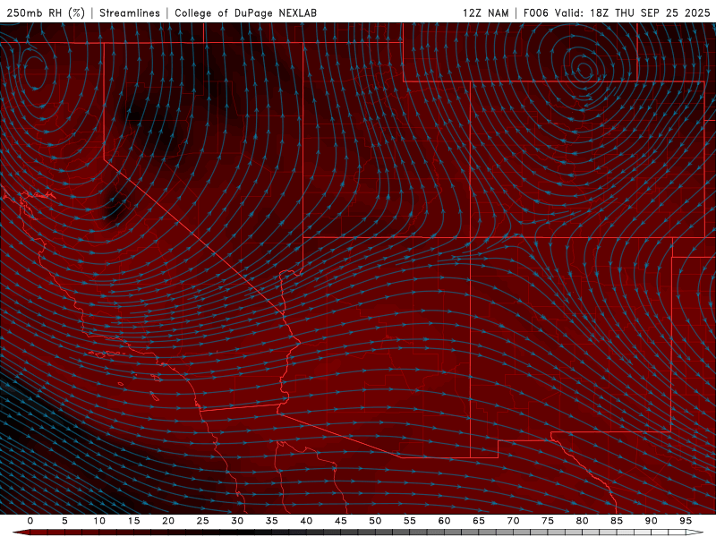Viewport: 716px width, 537px height.
Task: Click the "50" tick label on color scale
Action: (x=375, y=521)
